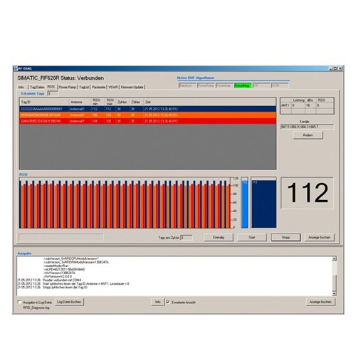Switch to the Tag Daten tab

pos(37,87)
